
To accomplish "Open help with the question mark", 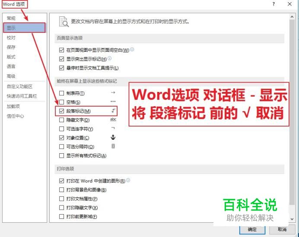I will 274,4.
